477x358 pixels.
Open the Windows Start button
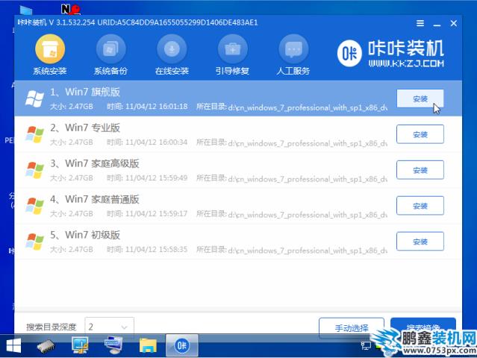13,346
